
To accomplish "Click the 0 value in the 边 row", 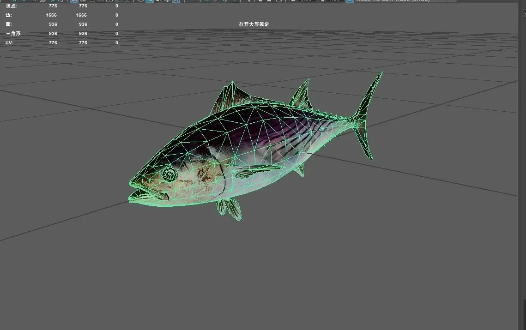I will point(117,15).
